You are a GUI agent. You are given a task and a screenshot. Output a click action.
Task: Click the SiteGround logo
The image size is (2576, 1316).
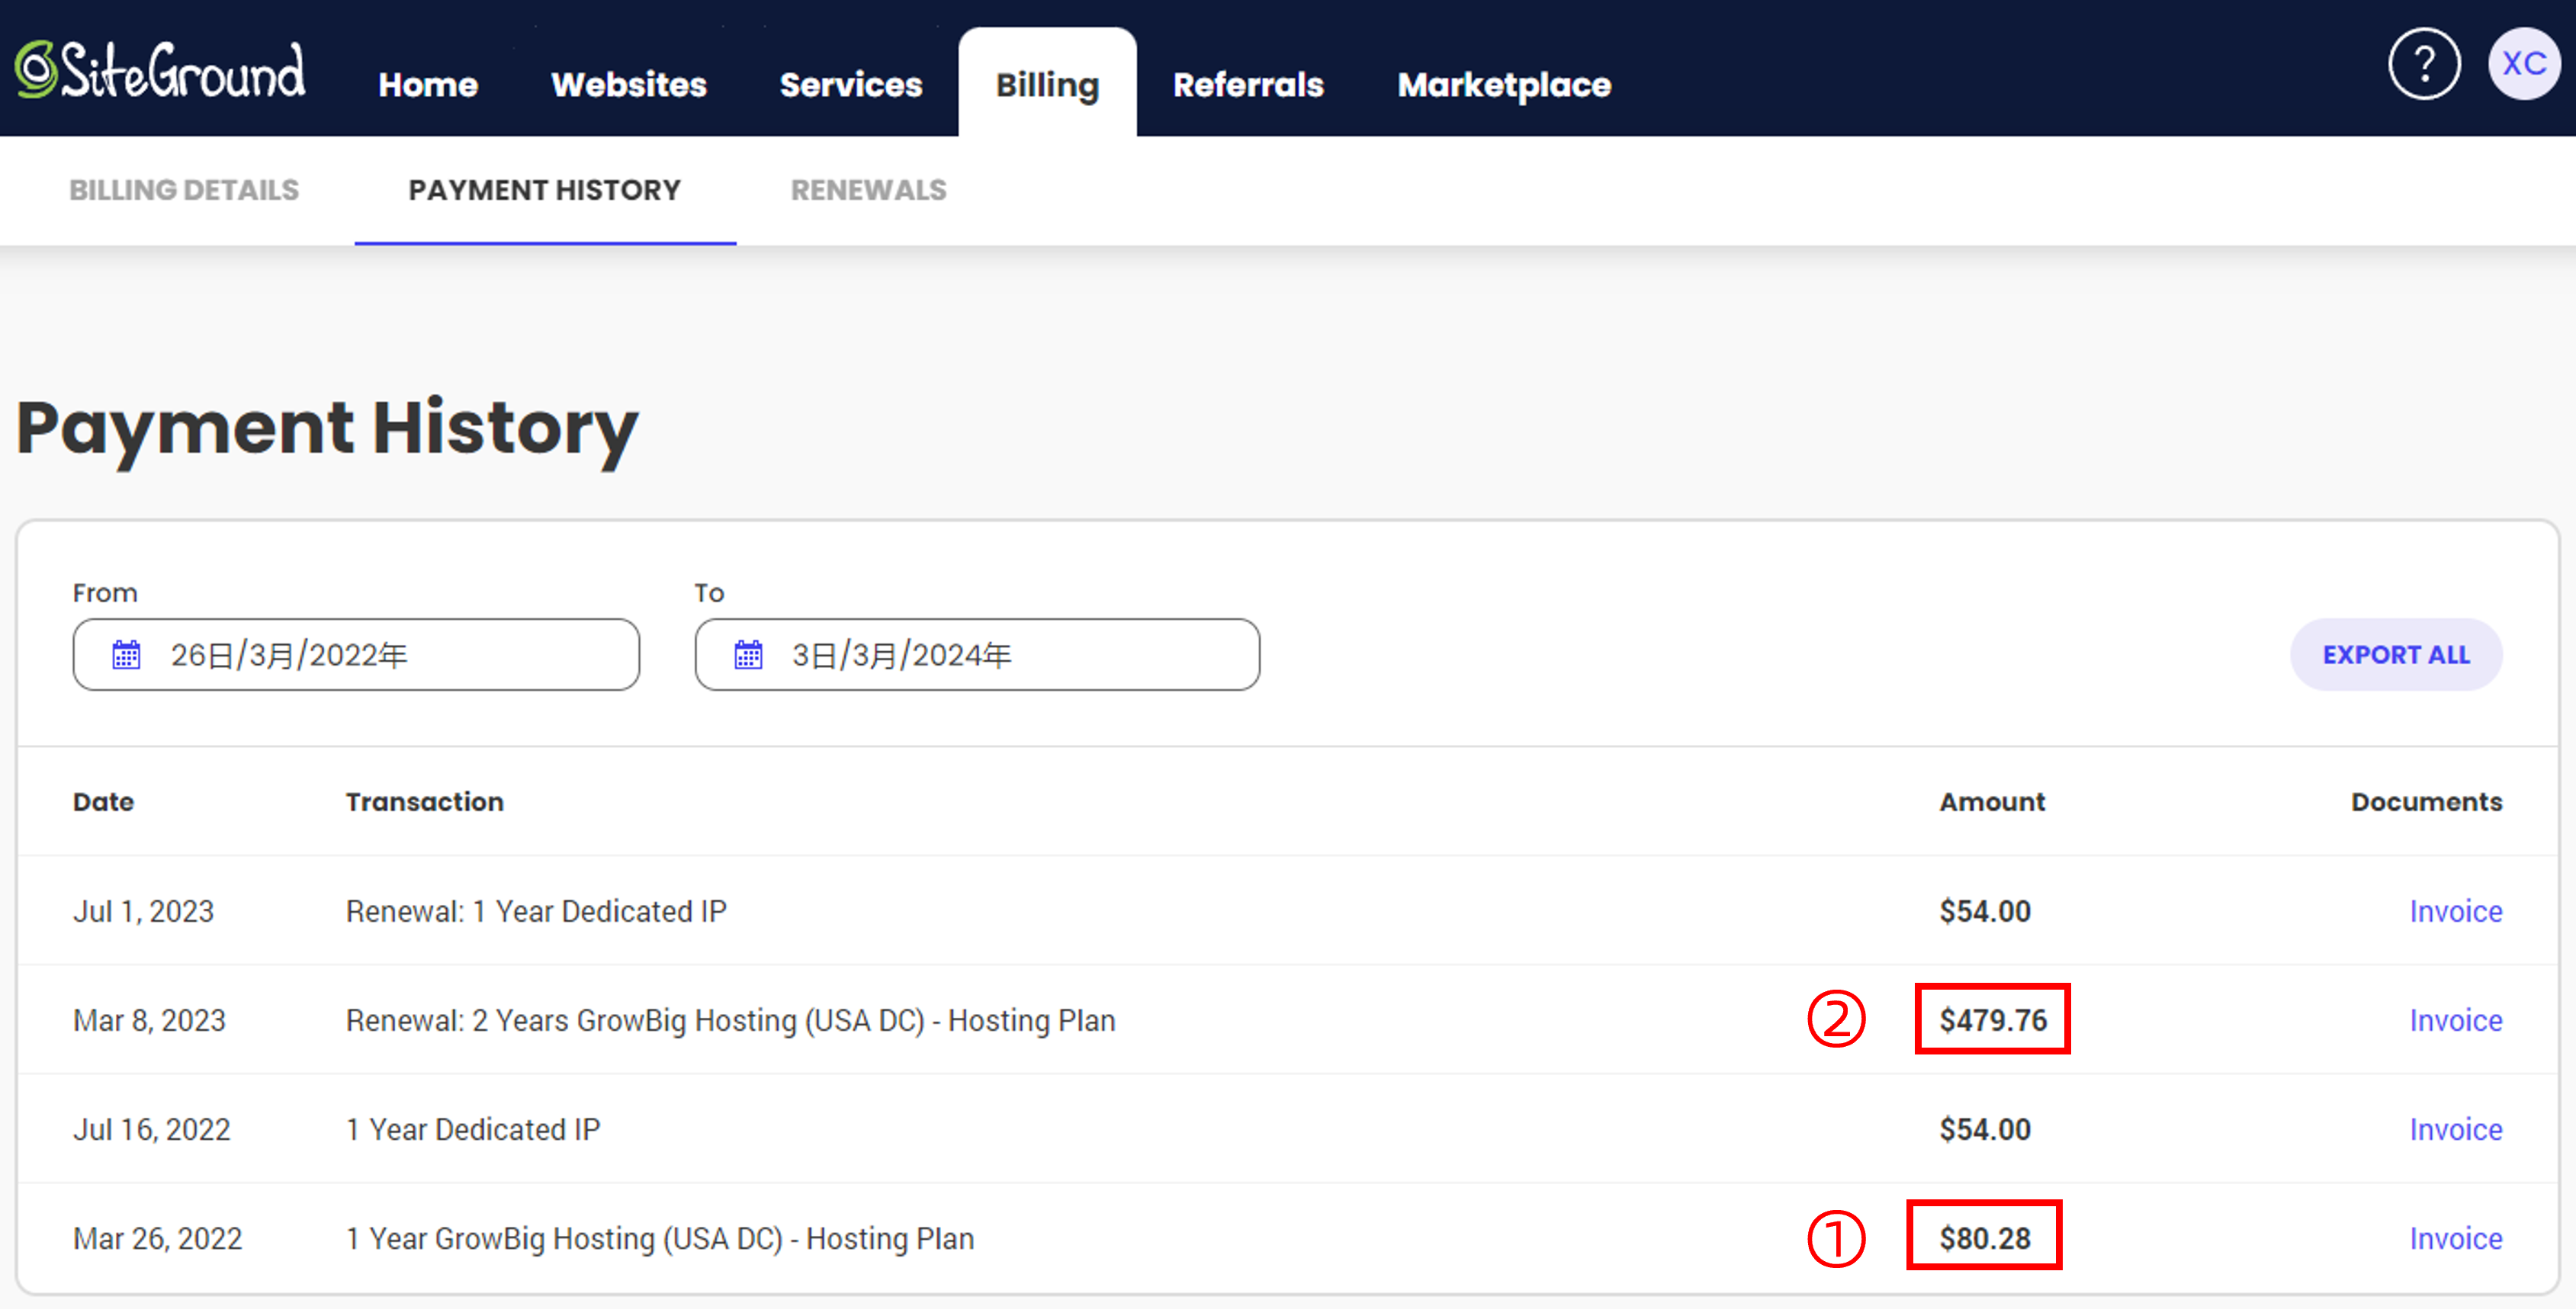click(160, 70)
